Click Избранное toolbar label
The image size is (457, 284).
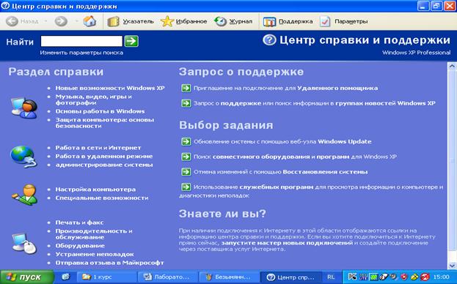191,21
